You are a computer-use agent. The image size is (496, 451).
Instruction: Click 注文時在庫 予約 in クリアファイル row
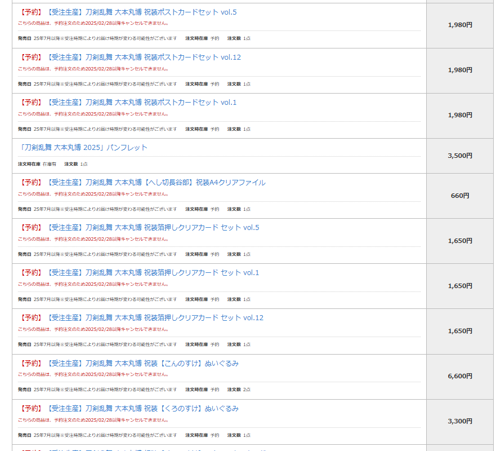click(203, 209)
